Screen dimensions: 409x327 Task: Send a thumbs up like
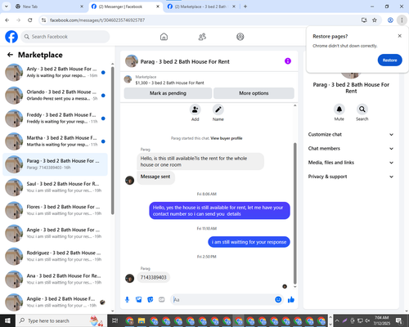coord(291,300)
